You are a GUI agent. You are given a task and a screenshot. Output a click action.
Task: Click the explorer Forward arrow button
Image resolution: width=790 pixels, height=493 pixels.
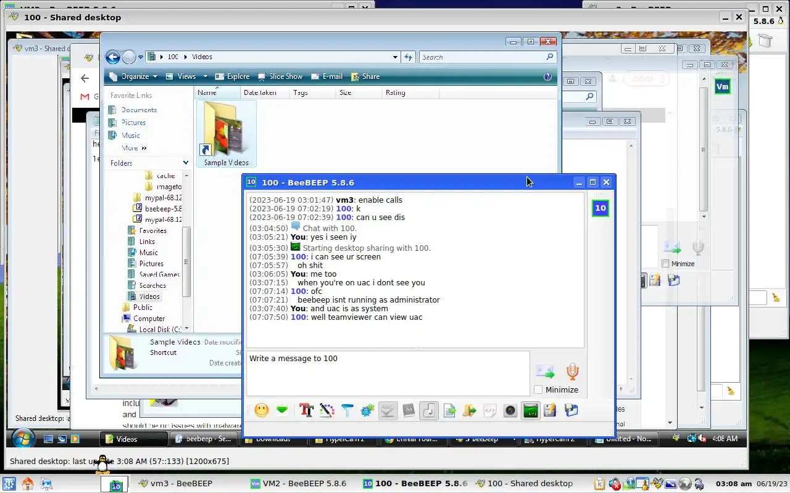pyautogui.click(x=128, y=57)
